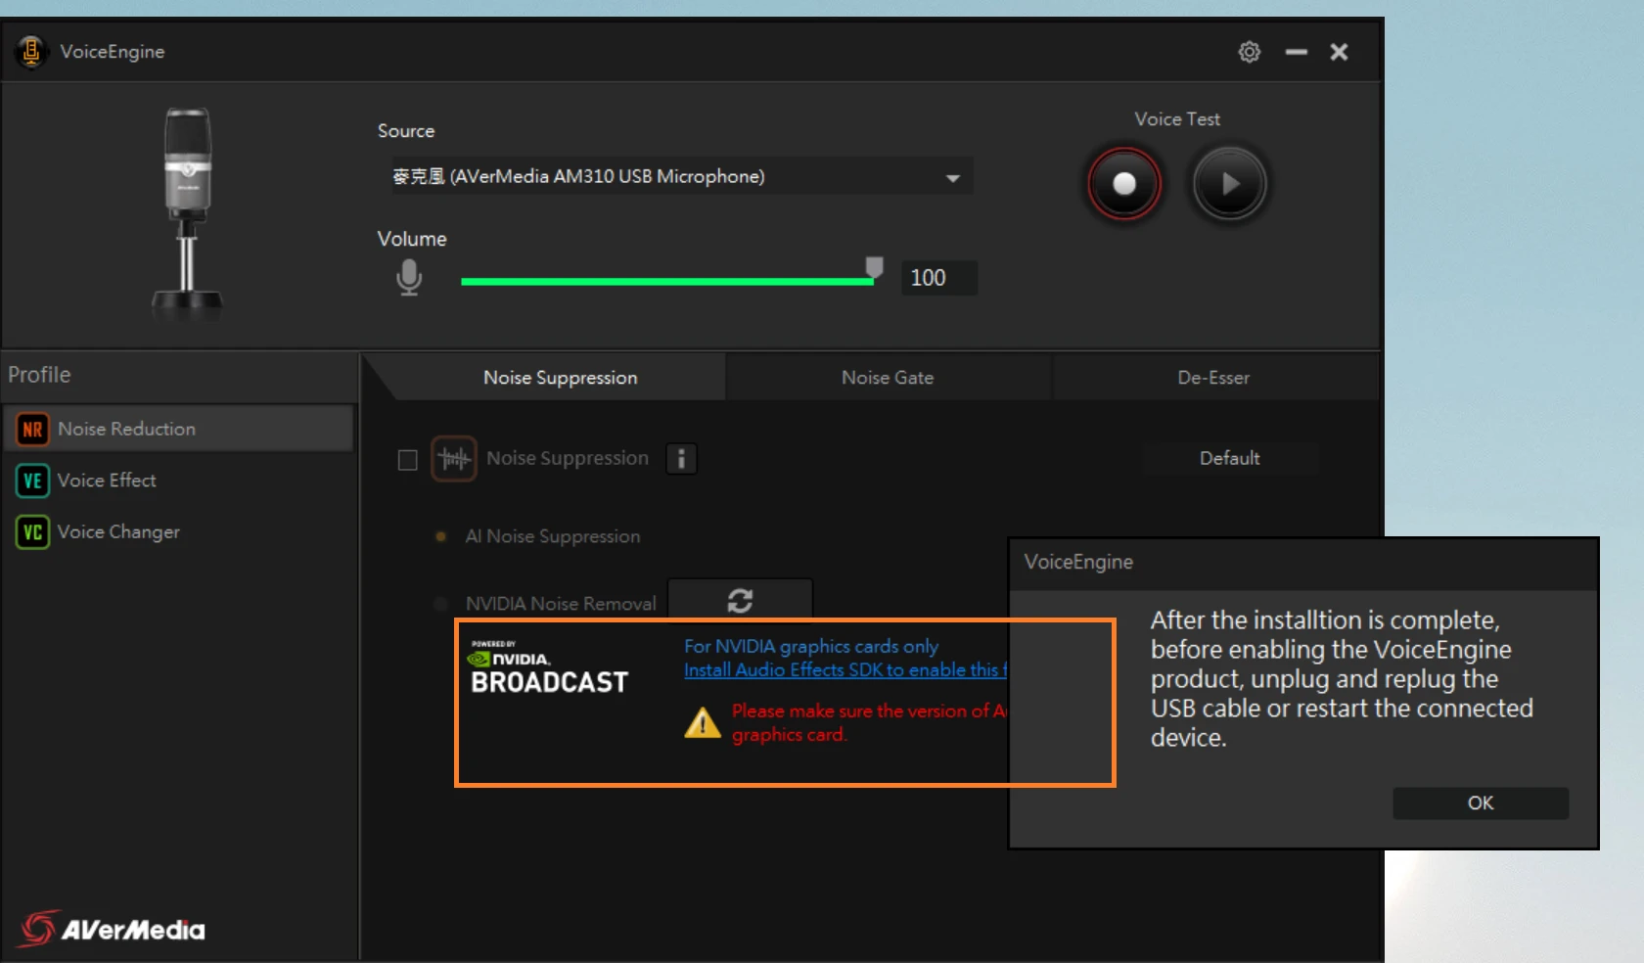Click 'For NVIDIA graphics cards only' text
This screenshot has height=963, width=1644.
(x=811, y=647)
